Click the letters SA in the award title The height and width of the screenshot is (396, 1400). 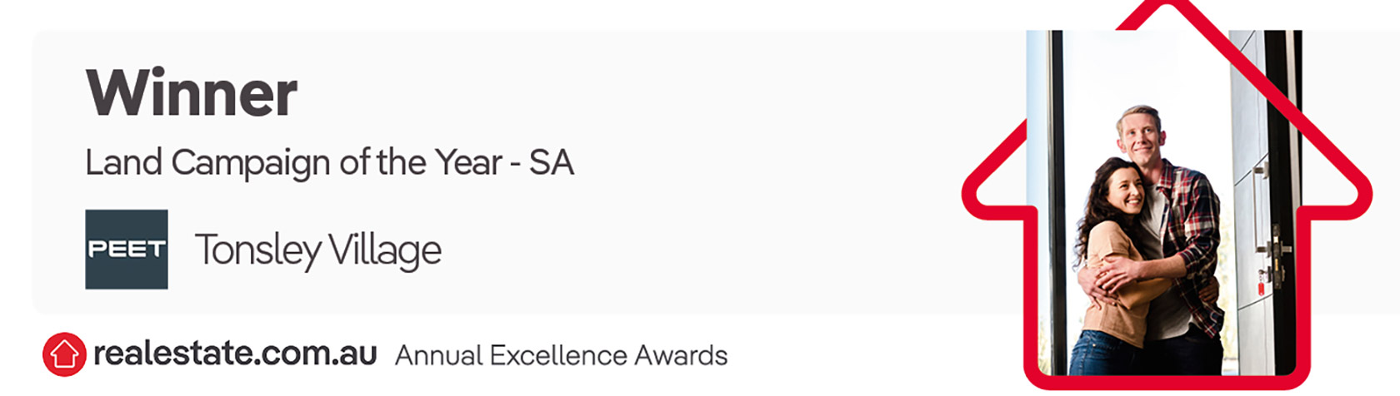[x=552, y=162]
